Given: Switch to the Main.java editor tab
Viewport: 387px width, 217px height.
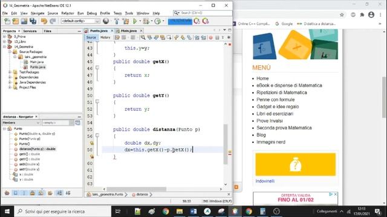Looking at the screenshot, I should (x=129, y=31).
